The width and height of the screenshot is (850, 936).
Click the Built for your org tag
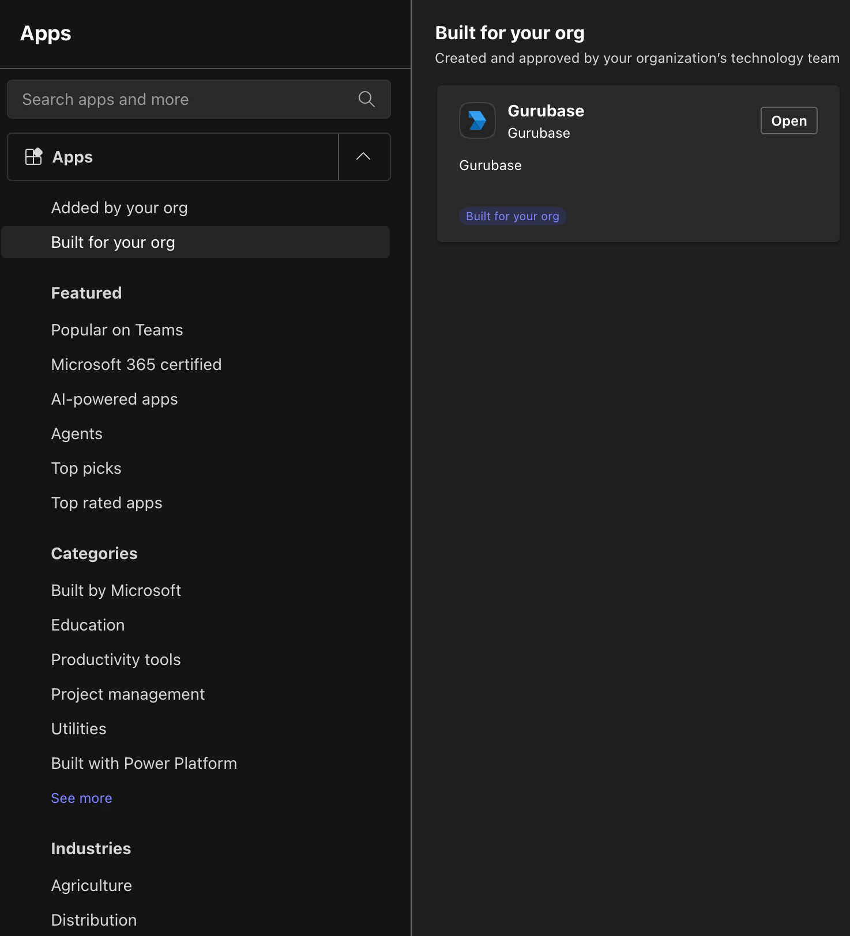tap(513, 216)
